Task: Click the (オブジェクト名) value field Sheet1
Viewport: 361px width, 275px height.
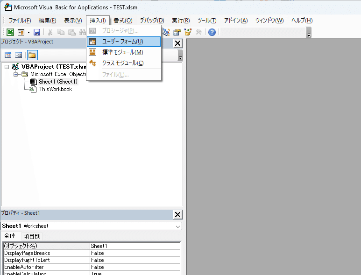Action: click(135, 246)
